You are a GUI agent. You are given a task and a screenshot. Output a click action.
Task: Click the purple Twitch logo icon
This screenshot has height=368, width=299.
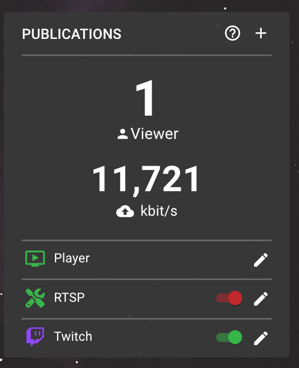[x=35, y=337]
